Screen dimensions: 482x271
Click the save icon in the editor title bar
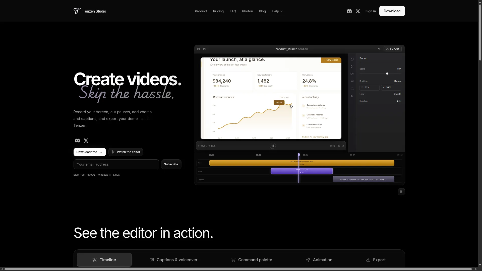pos(204,49)
